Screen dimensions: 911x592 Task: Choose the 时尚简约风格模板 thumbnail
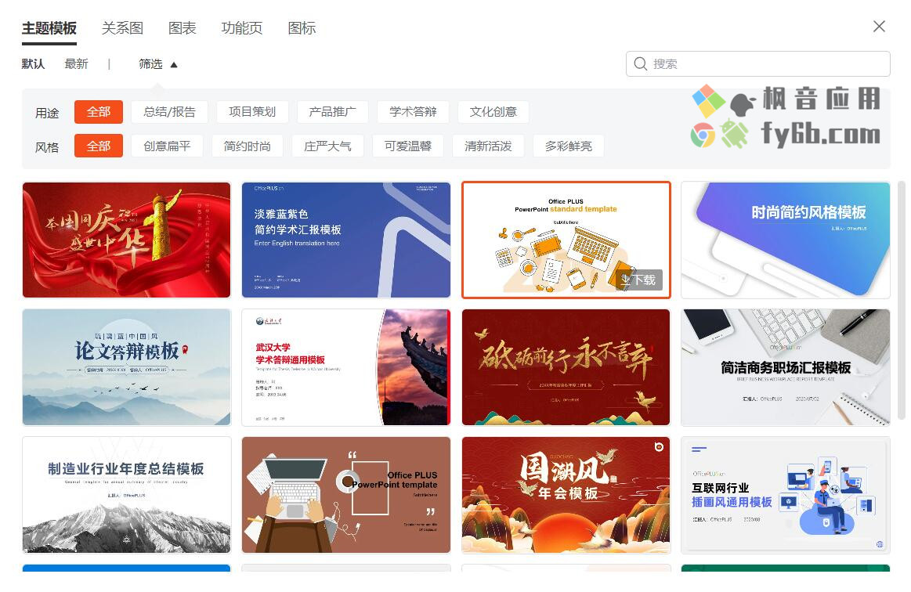(786, 240)
